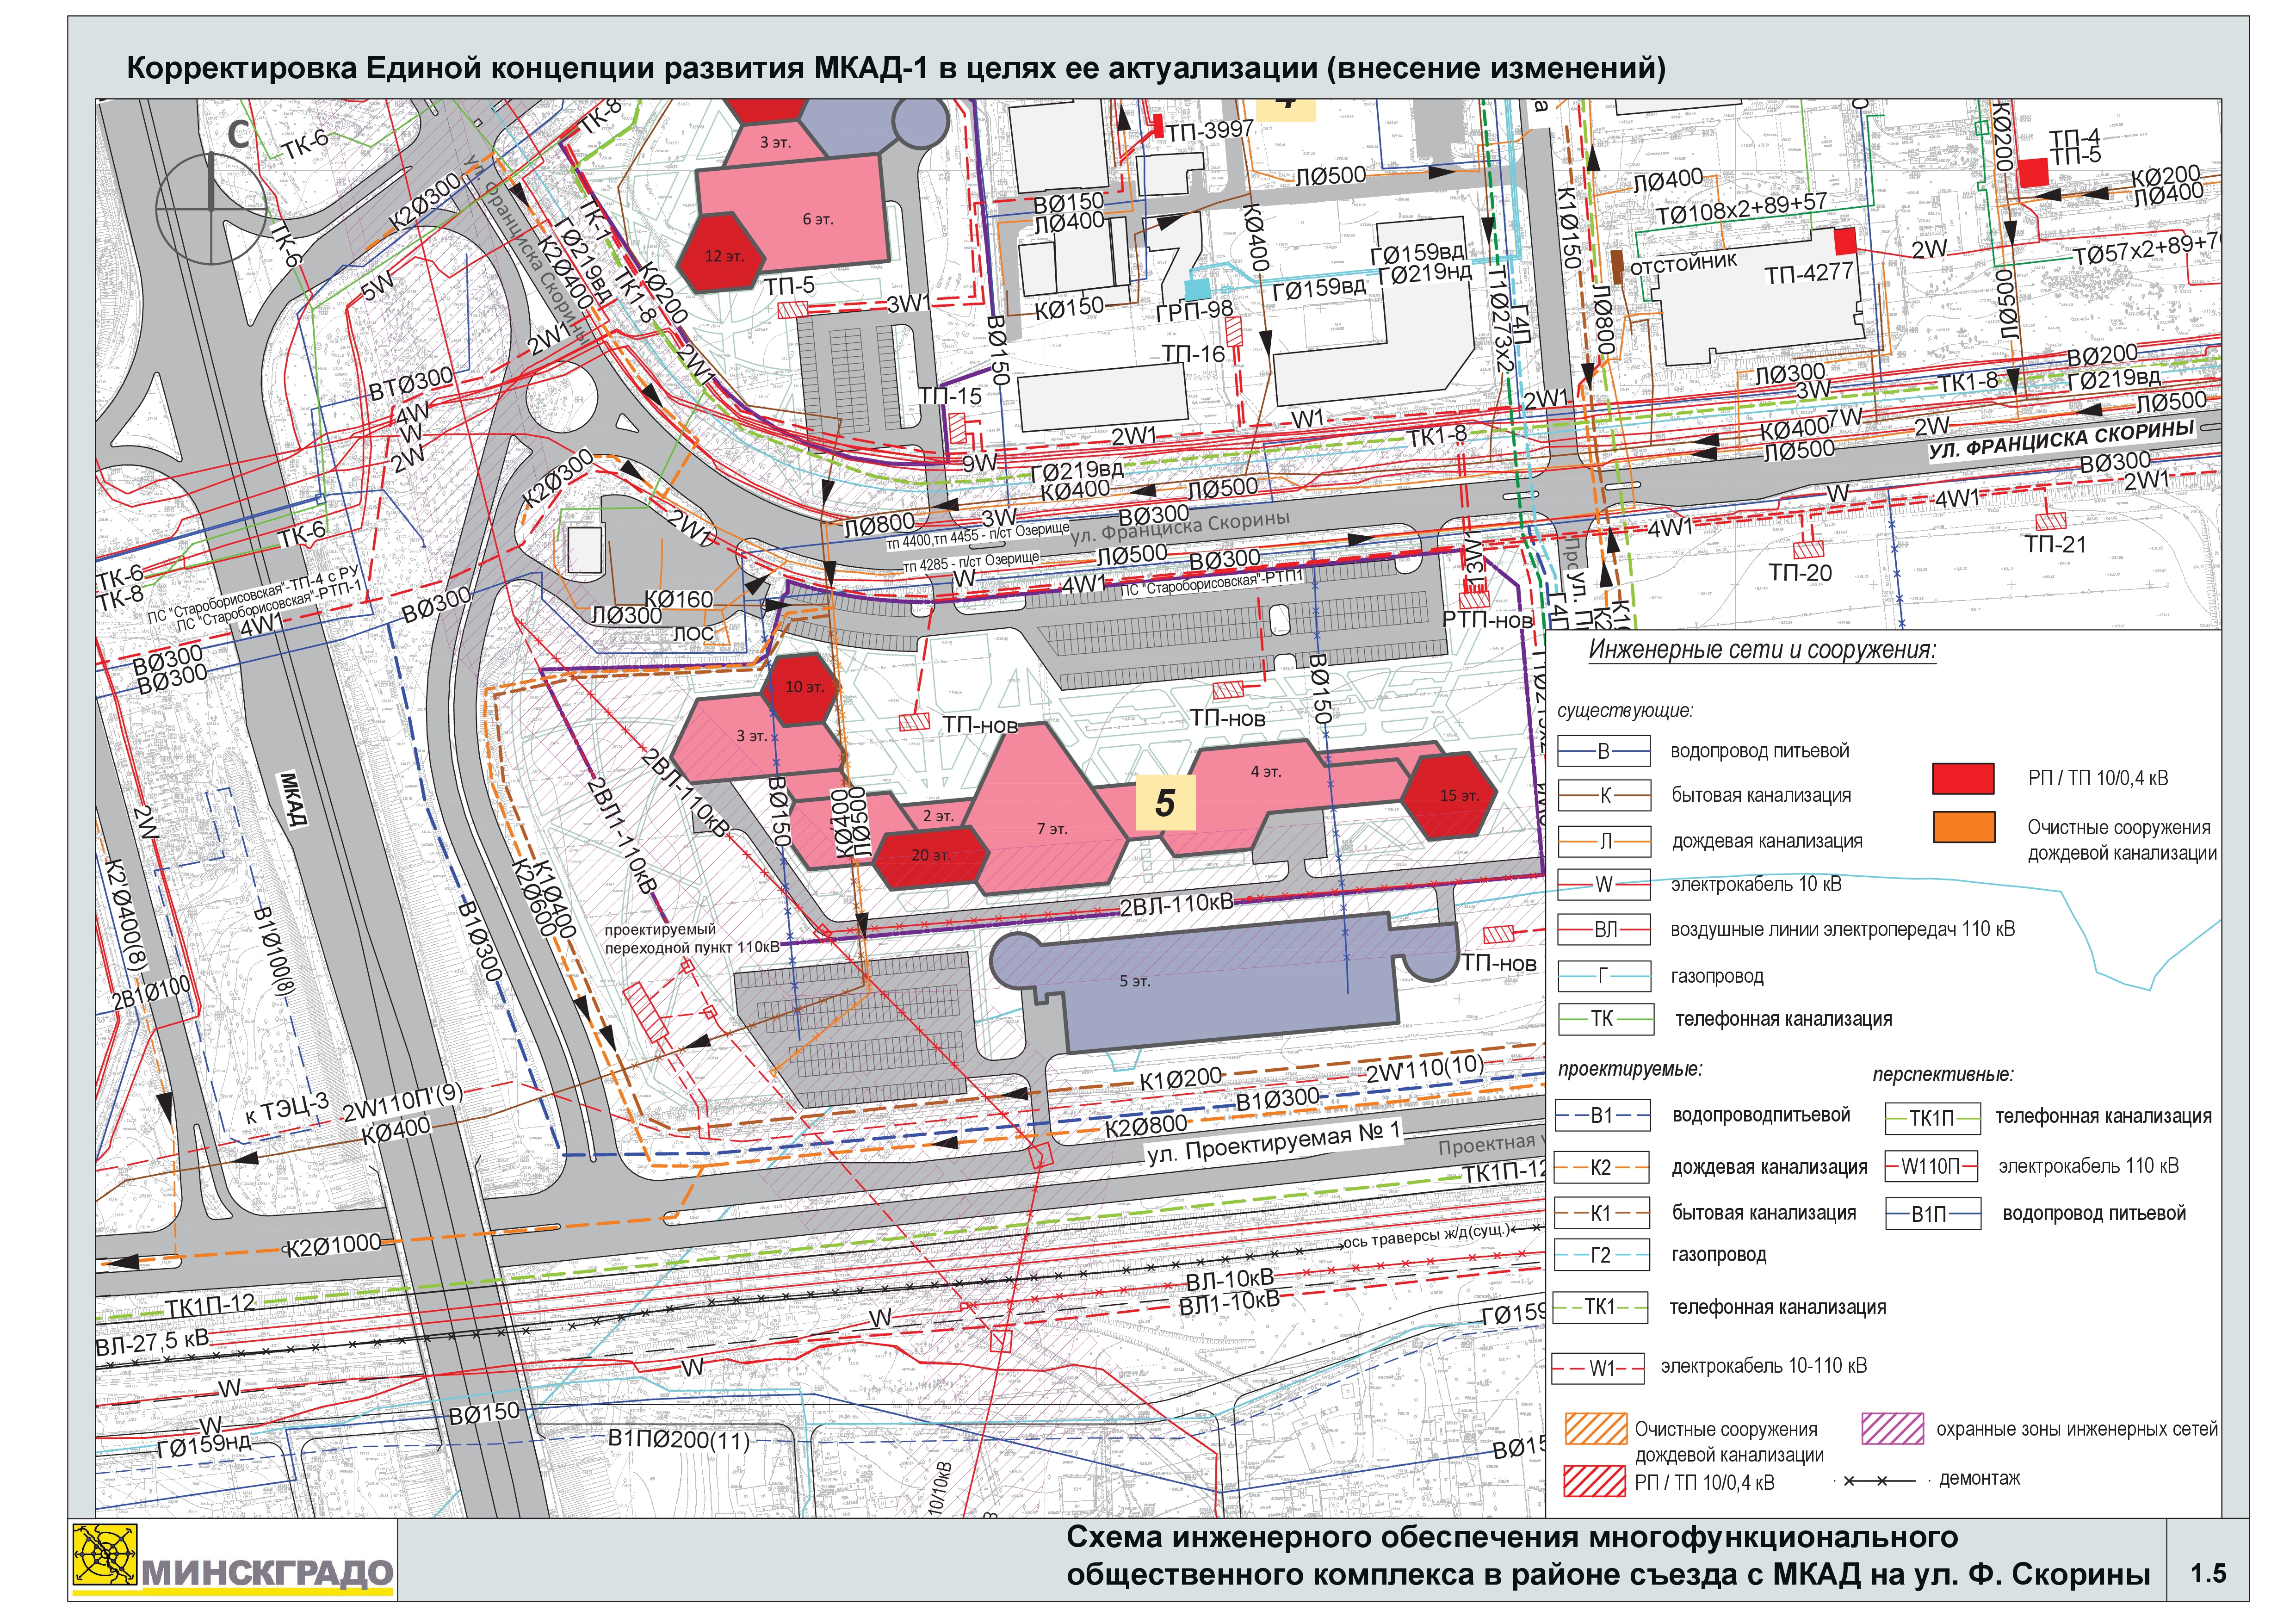Click the W110П electrocable legend symbol
Viewport: 2296px width, 1623px height.
(x=1931, y=1166)
